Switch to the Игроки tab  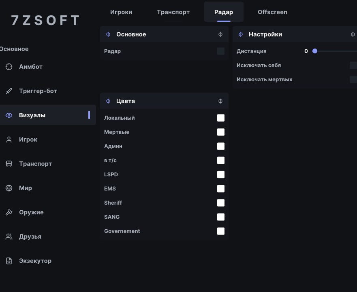121,12
